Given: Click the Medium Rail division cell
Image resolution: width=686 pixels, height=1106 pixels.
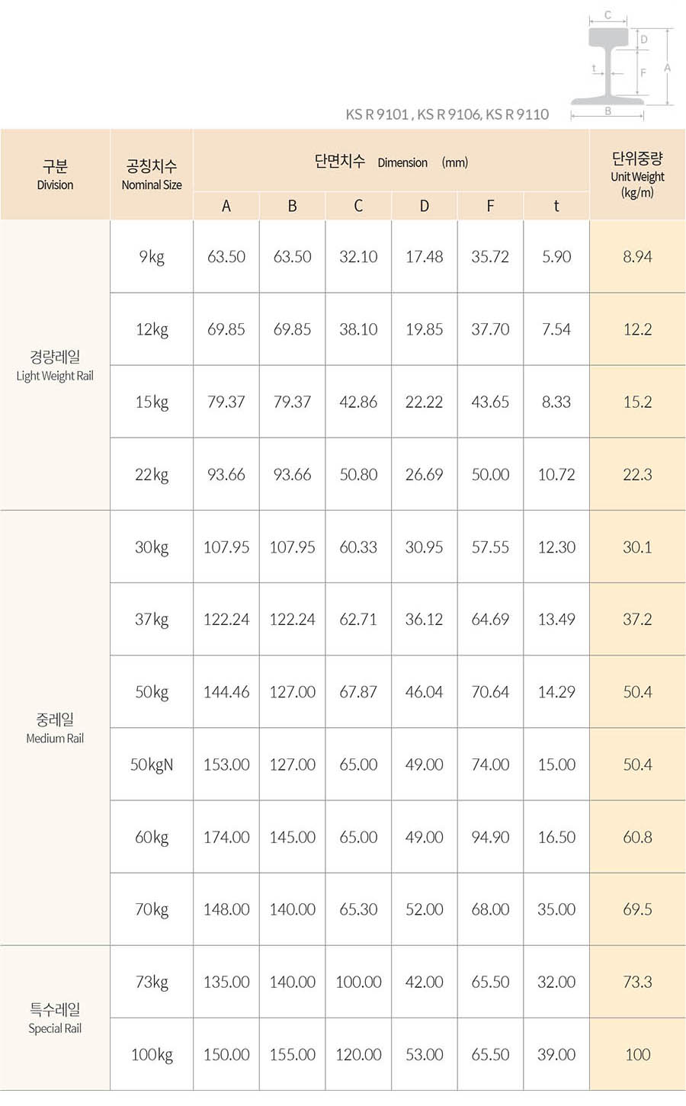Looking at the screenshot, I should pos(55,728).
